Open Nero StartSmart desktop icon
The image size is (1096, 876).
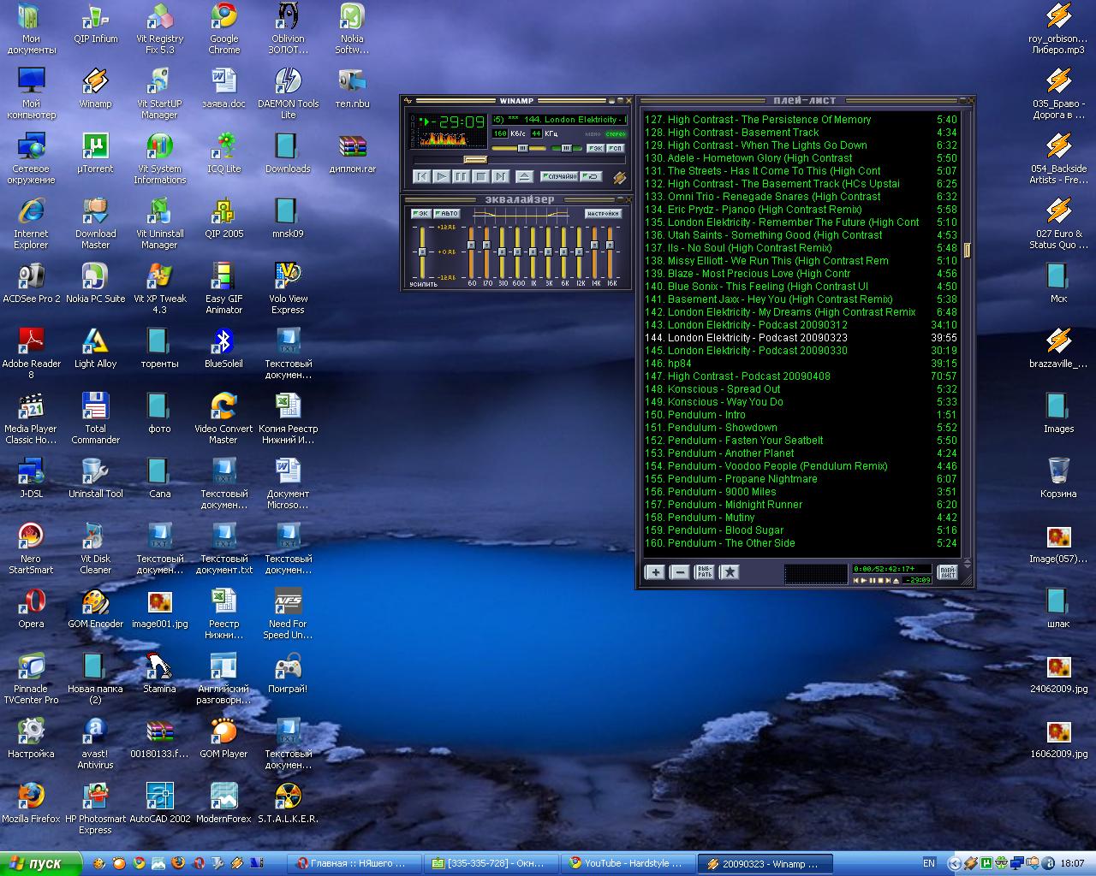[31, 549]
